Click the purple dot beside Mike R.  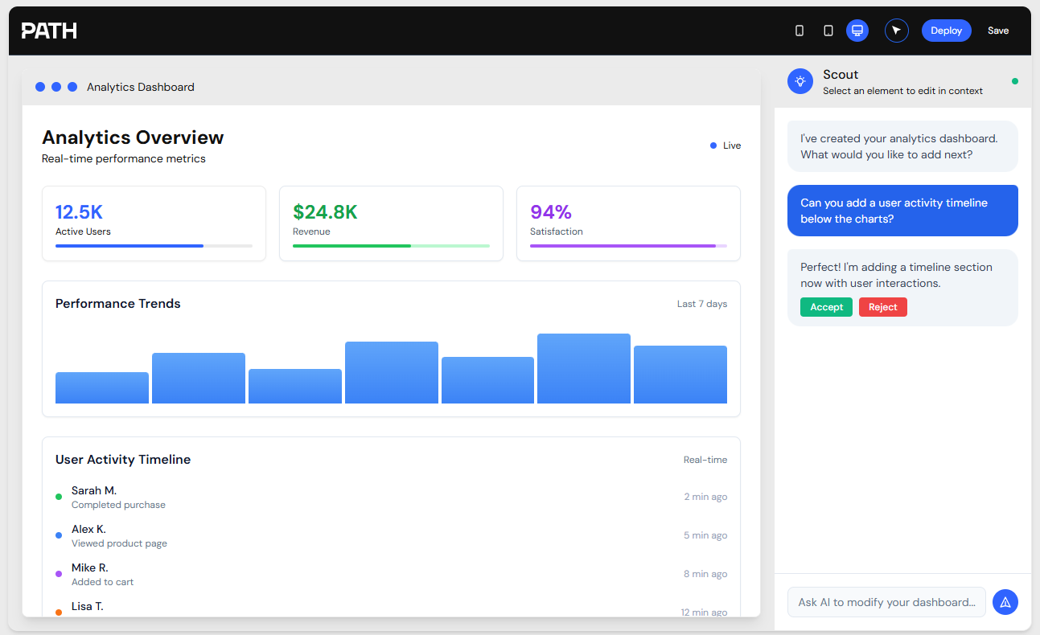pyautogui.click(x=59, y=574)
